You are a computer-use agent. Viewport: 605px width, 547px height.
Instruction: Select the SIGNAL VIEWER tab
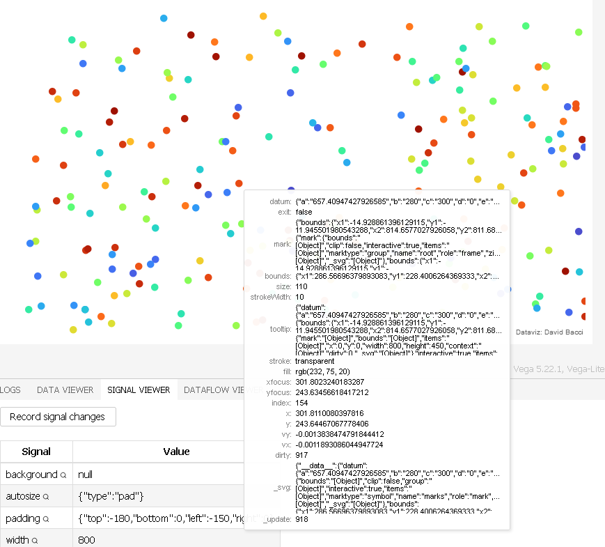pyautogui.click(x=139, y=390)
